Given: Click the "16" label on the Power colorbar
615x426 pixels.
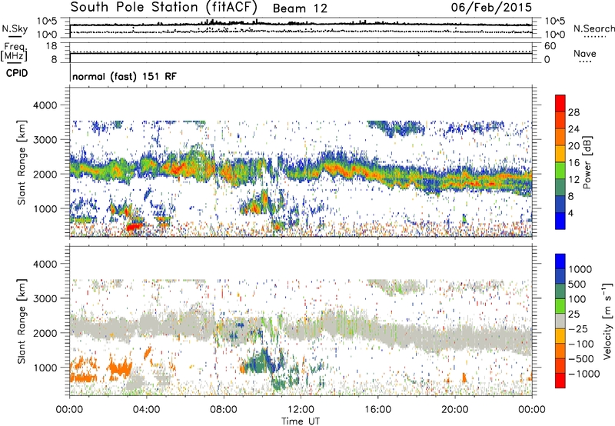Looking at the screenshot, I should coord(573,163).
